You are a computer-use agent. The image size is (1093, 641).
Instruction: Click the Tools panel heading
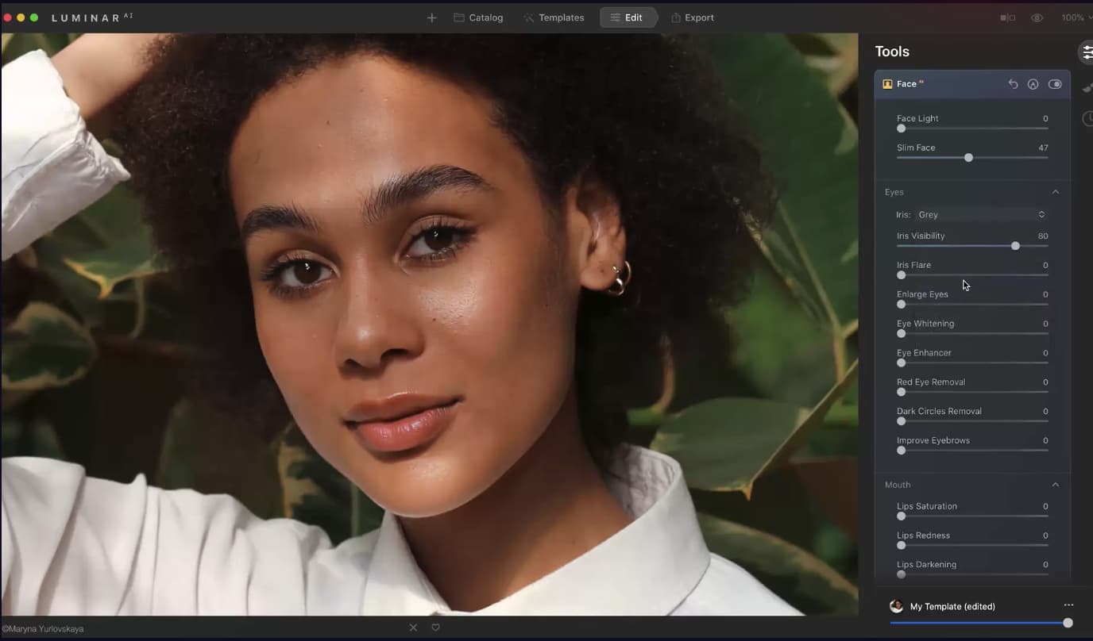click(x=892, y=52)
